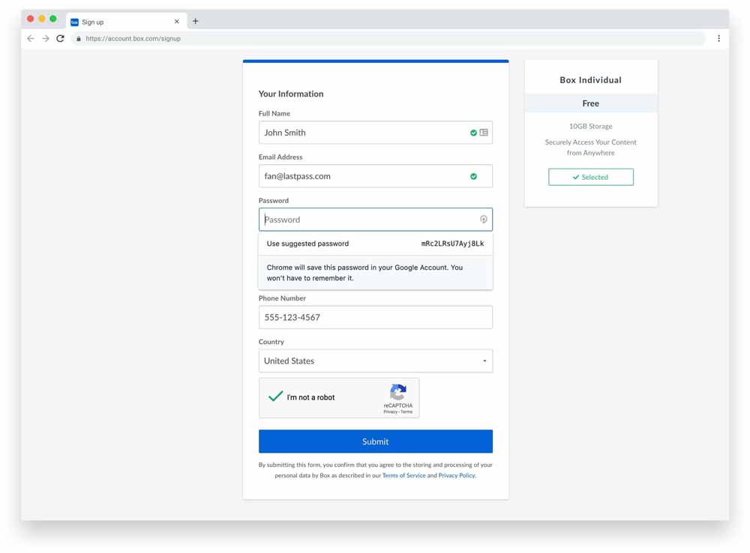
Task: Click the Submit button
Action: (x=375, y=441)
